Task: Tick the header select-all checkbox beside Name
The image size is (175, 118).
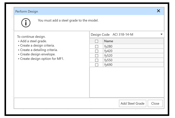Action: pyautogui.click(x=97, y=41)
